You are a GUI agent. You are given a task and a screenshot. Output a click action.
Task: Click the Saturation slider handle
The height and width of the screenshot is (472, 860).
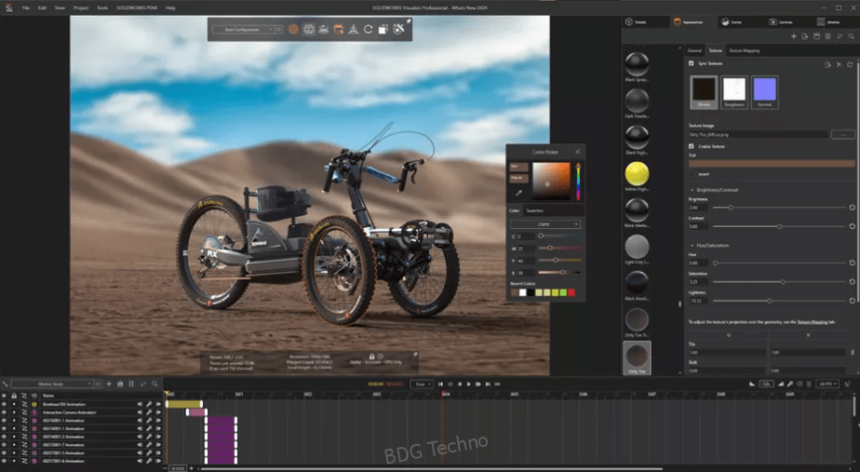783,281
